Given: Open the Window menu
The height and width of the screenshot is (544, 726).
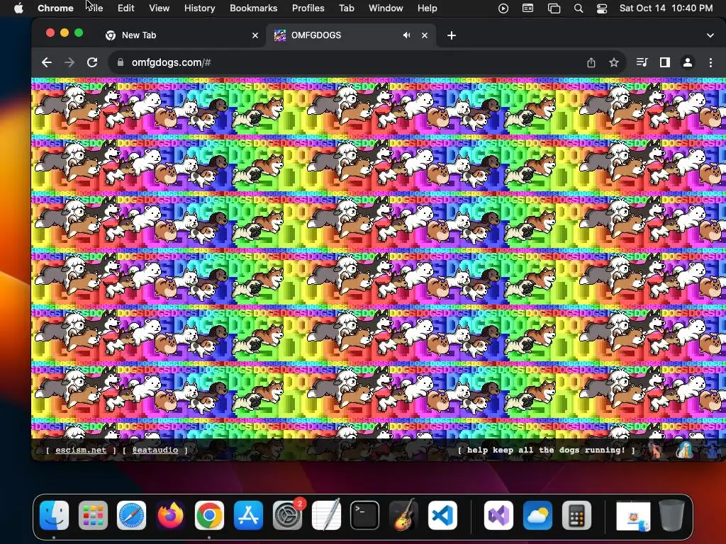Looking at the screenshot, I should [386, 8].
